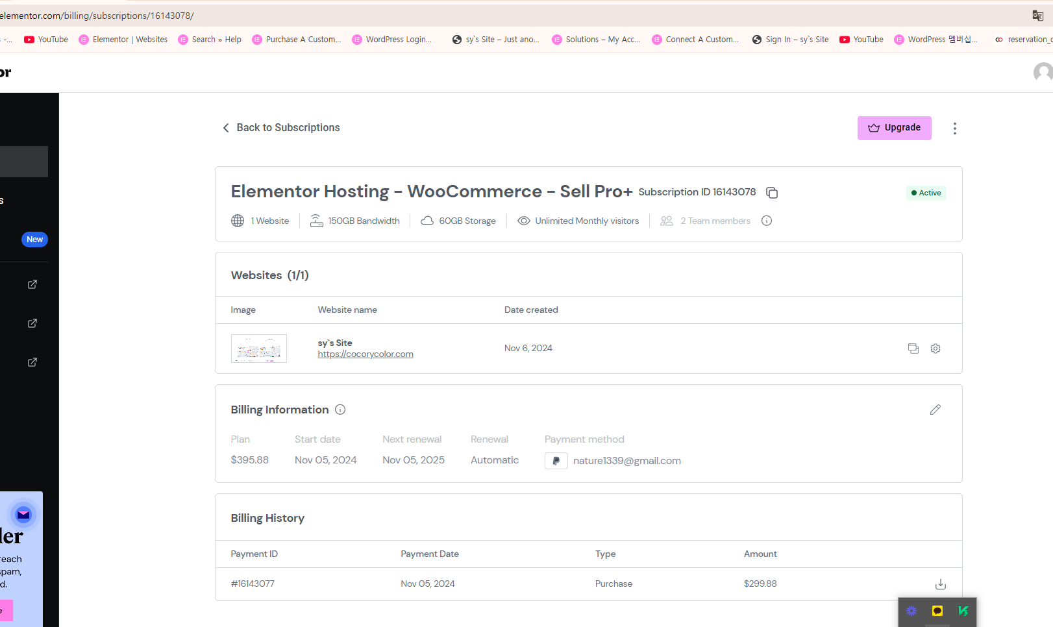Edit billing information with pencil icon

[x=935, y=410]
